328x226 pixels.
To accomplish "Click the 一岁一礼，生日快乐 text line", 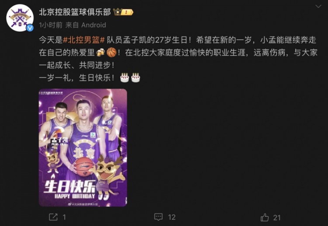I will tap(77, 78).
